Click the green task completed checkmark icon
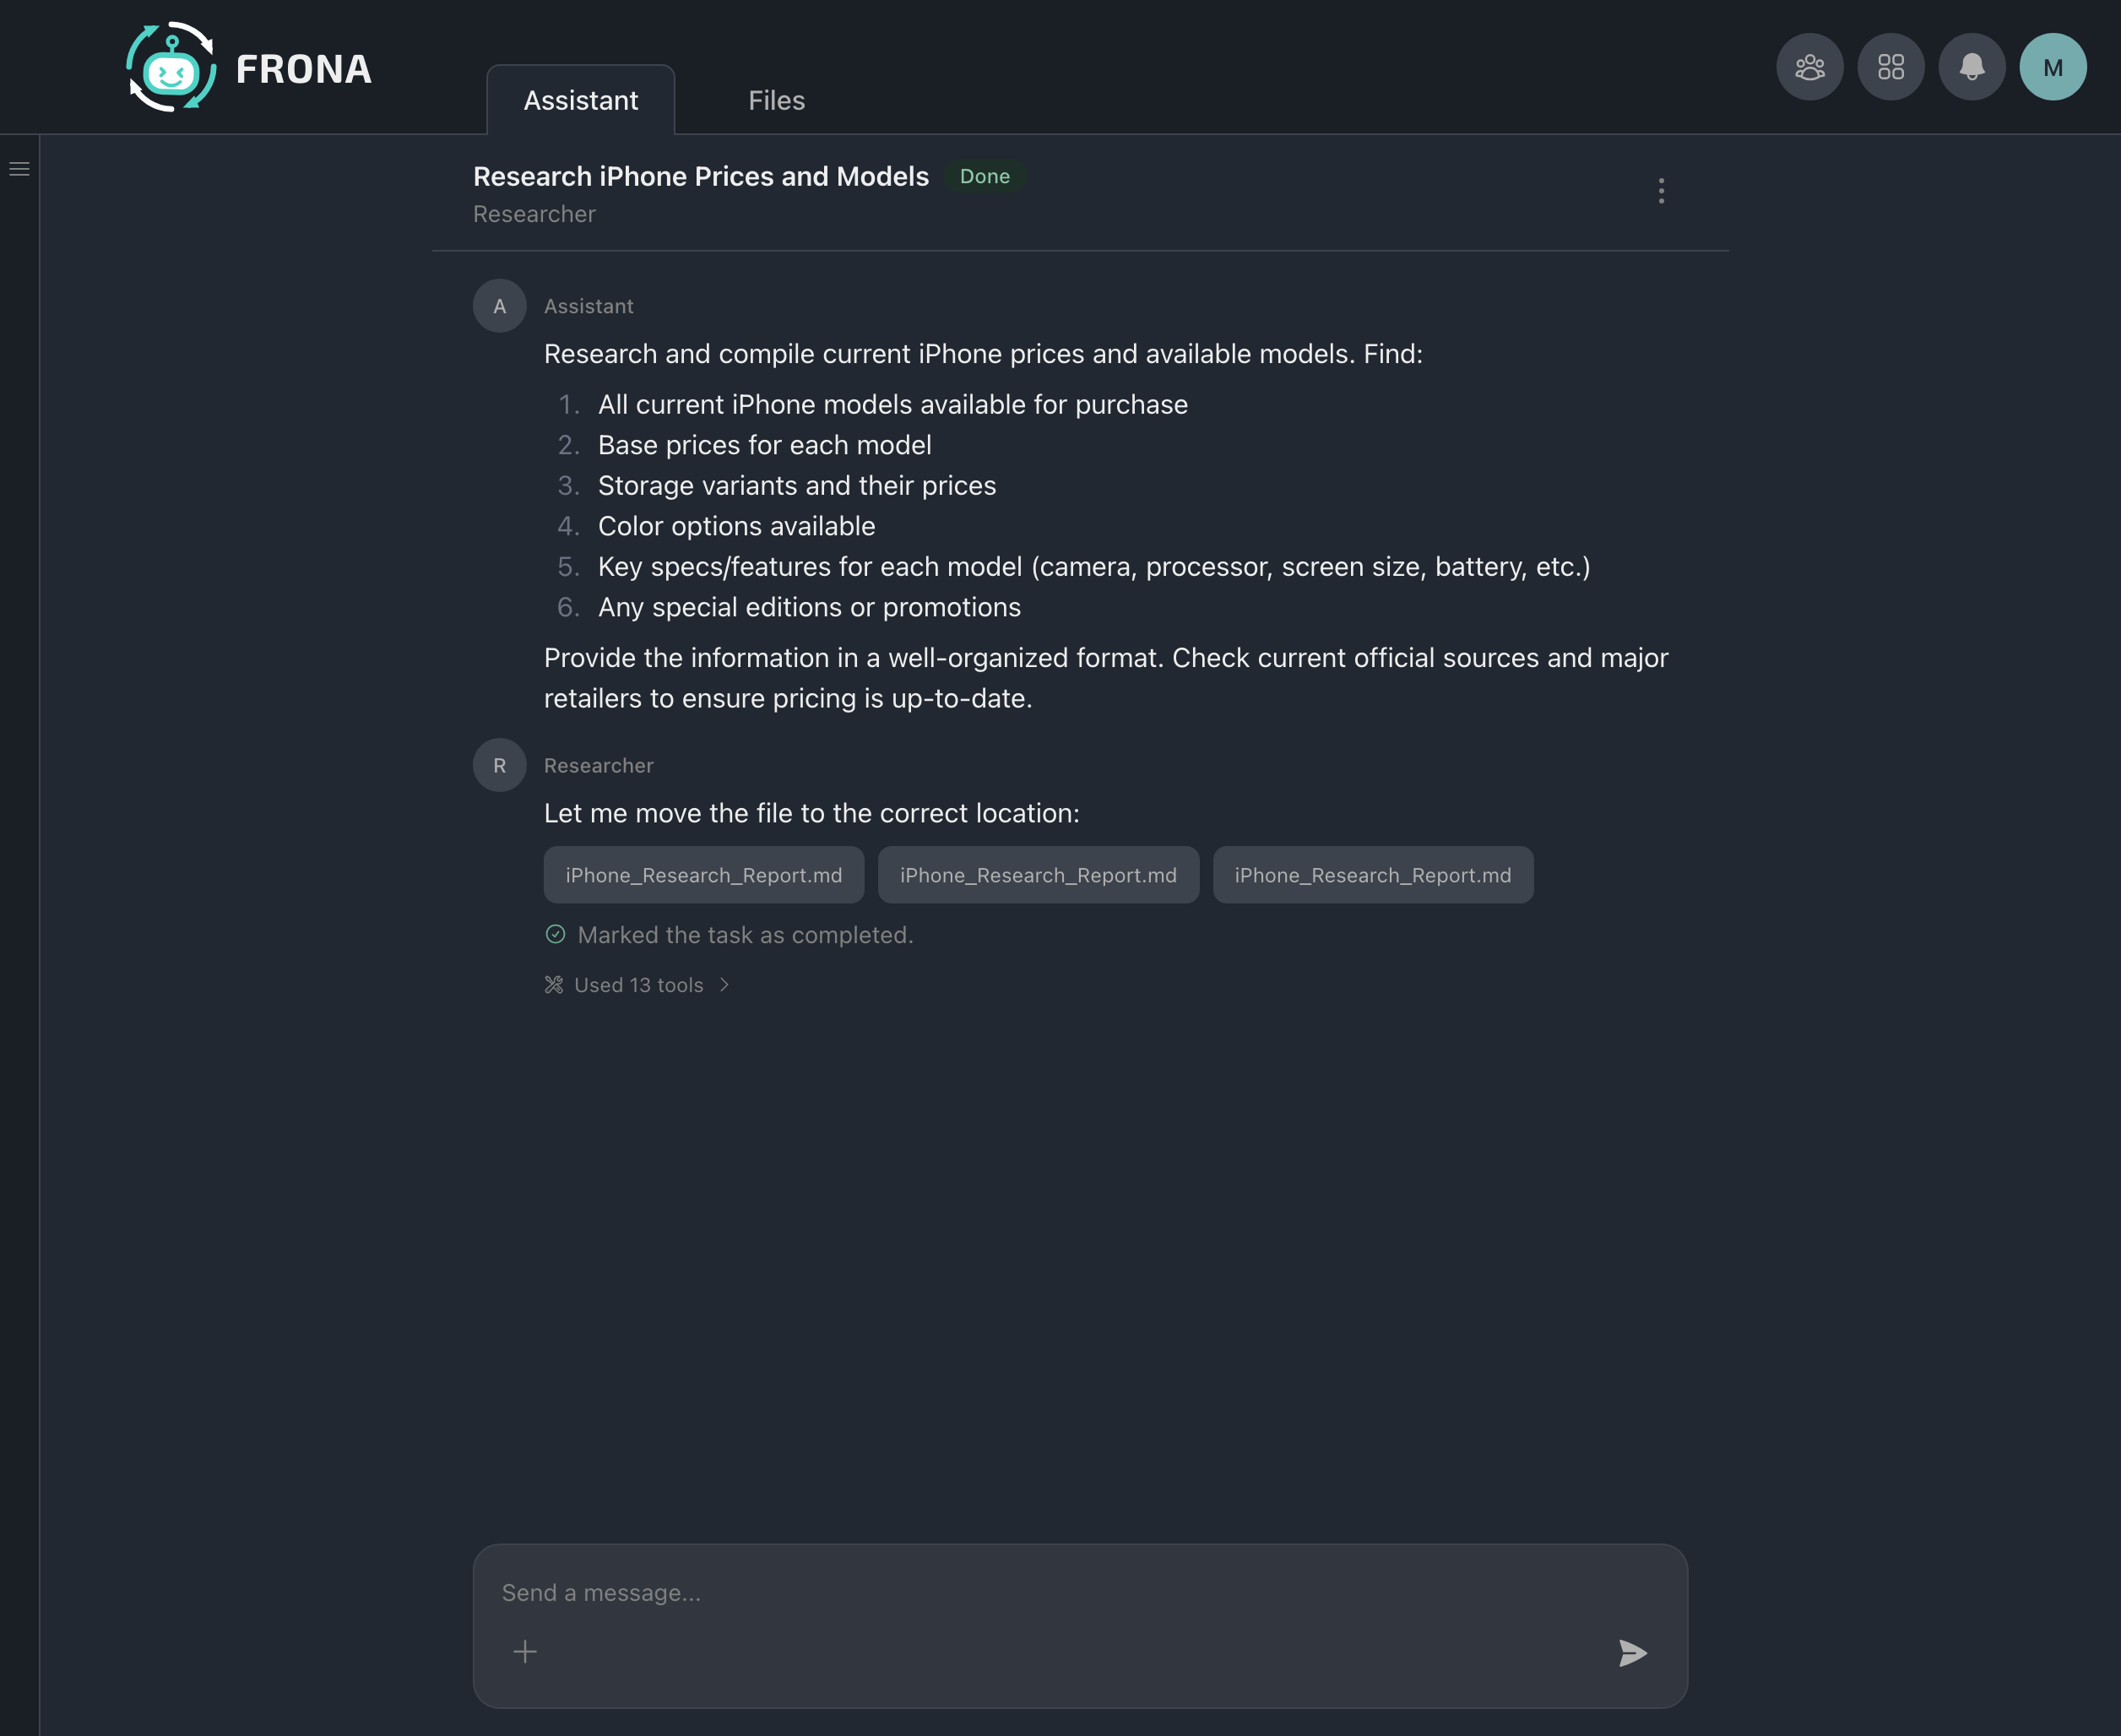 555,934
